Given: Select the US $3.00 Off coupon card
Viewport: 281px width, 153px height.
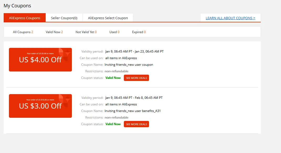Looking at the screenshot, I should [40, 106].
